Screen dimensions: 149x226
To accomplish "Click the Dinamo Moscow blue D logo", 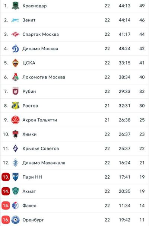I will coord(15,48).
